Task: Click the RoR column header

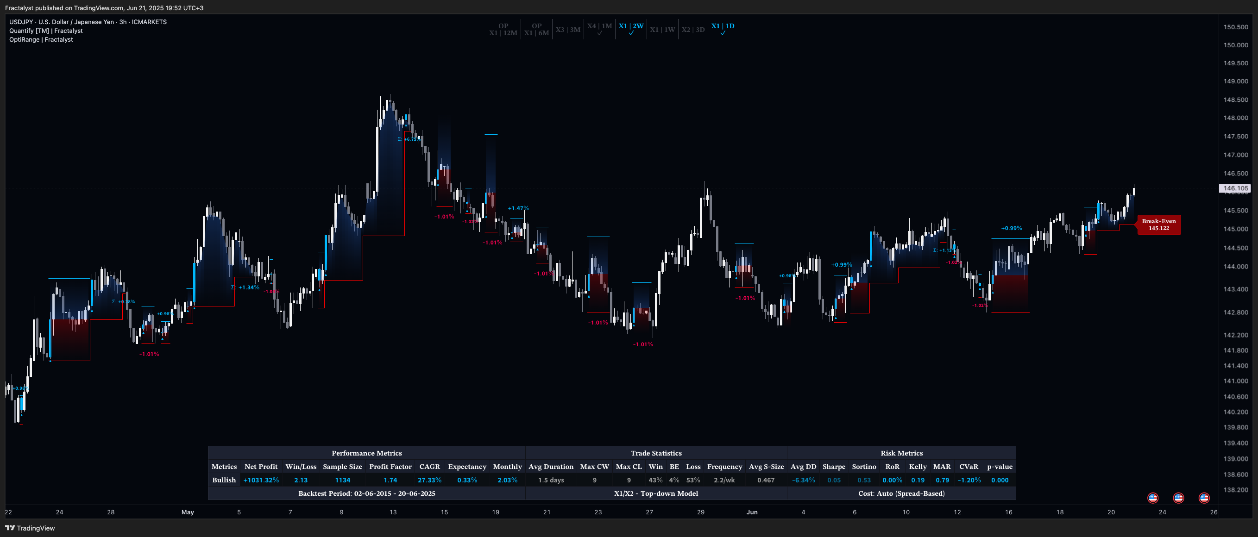Action: click(892, 466)
